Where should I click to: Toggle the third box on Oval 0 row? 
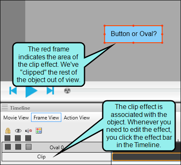29,147
